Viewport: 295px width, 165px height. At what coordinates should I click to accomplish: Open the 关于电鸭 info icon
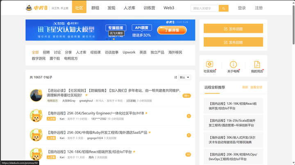[x=233, y=64]
